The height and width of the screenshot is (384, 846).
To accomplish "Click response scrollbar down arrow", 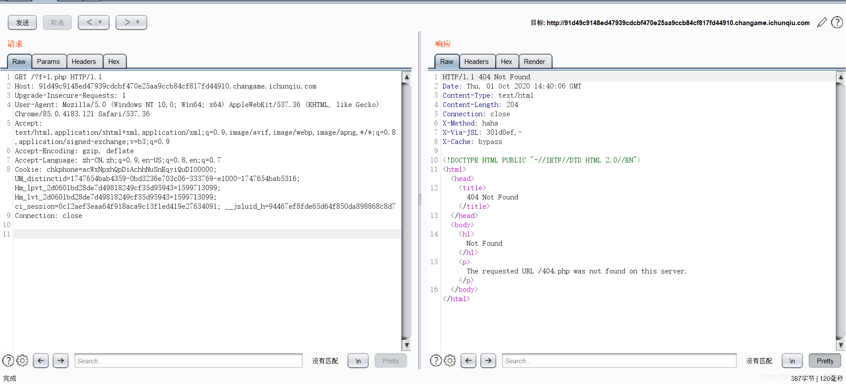I will [841, 346].
